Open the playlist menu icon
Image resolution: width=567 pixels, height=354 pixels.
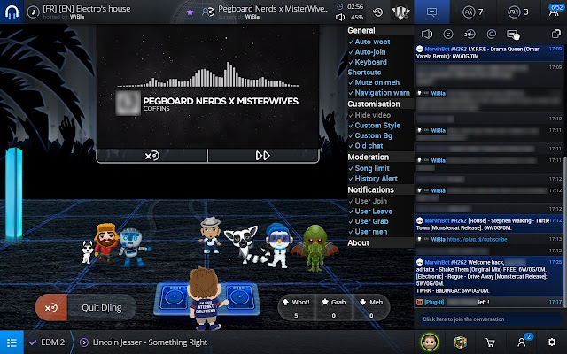(x=12, y=342)
